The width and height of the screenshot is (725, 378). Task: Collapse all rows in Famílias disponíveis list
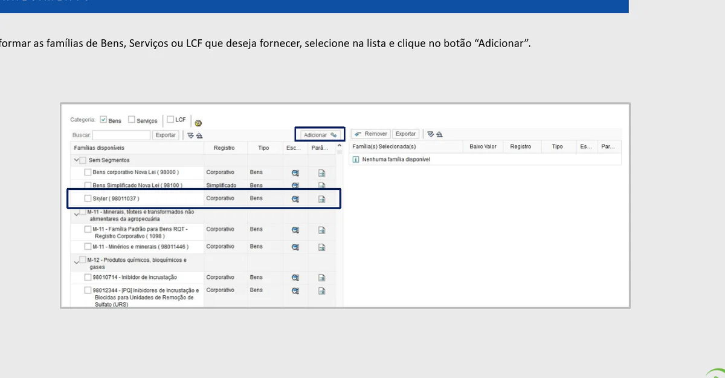click(x=199, y=135)
